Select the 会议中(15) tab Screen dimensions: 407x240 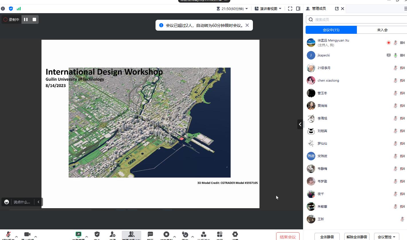coord(331,30)
